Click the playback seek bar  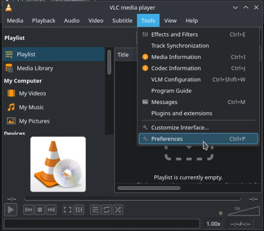132,199
